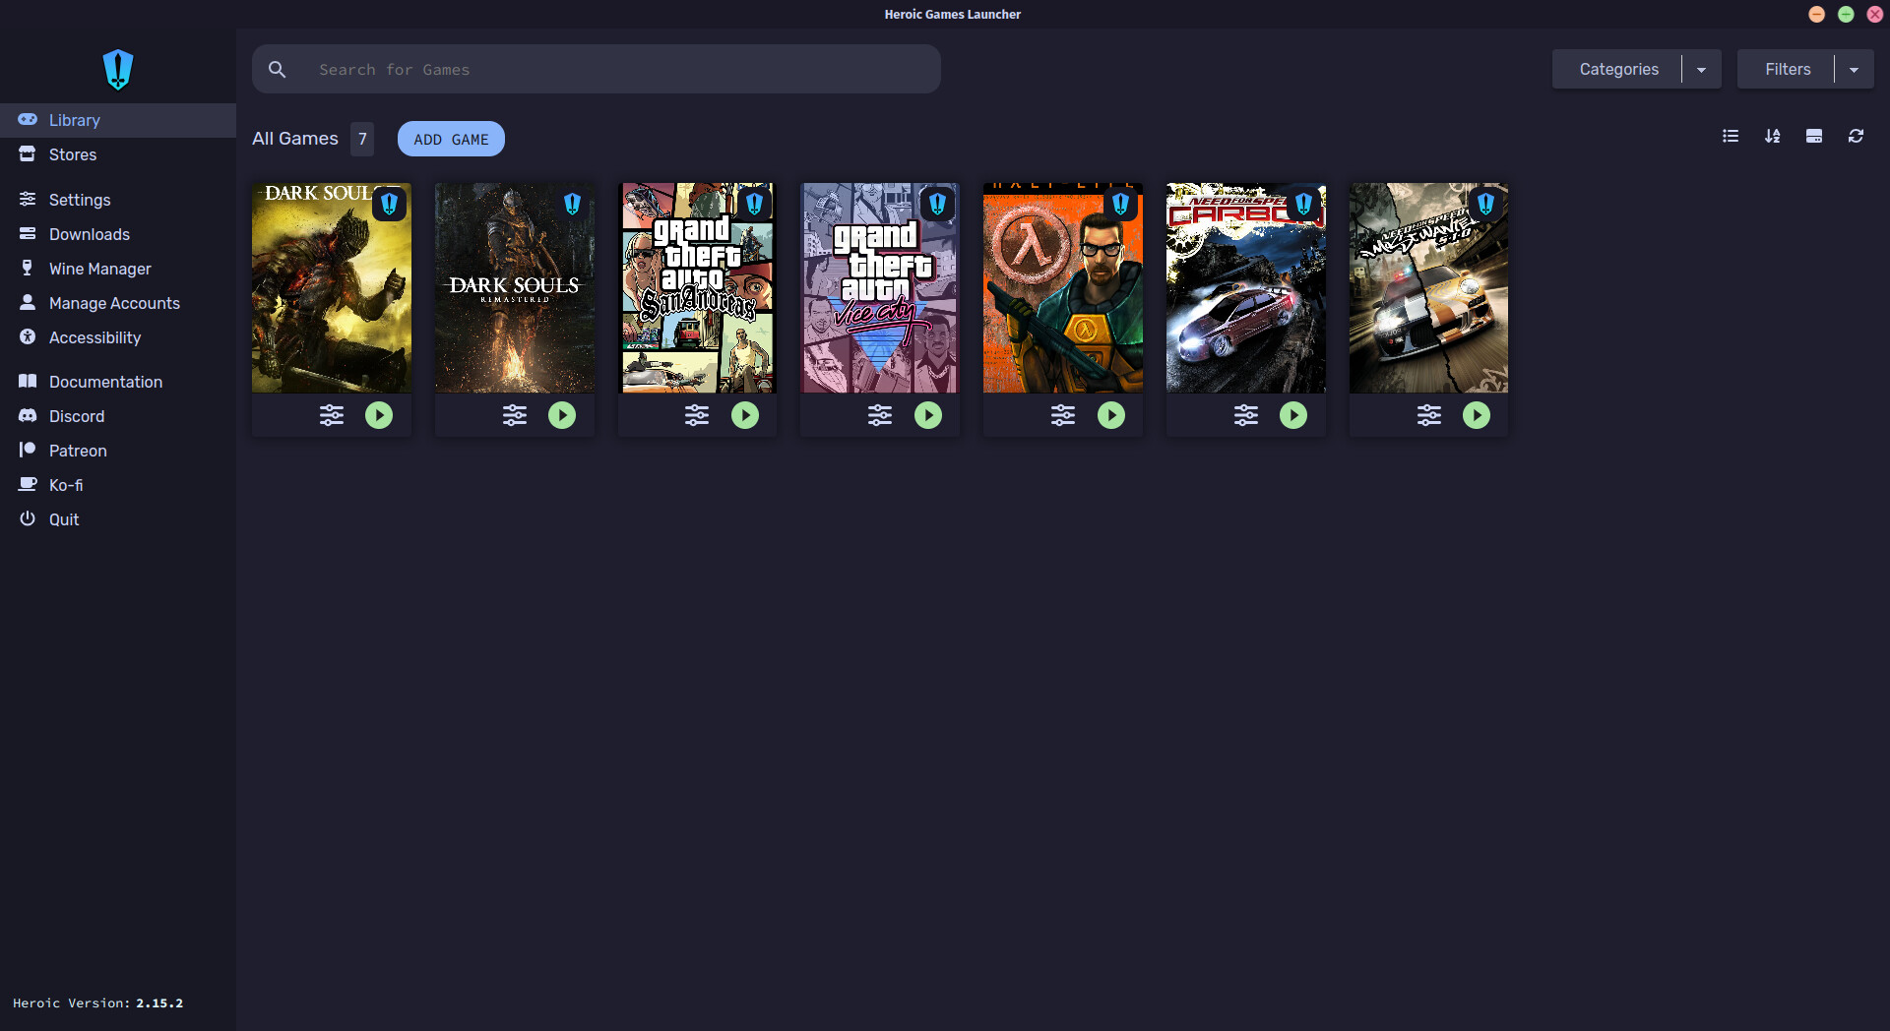The height and width of the screenshot is (1031, 1890).
Task: Launch Grand Theft Auto Vice City
Action: tap(928, 415)
